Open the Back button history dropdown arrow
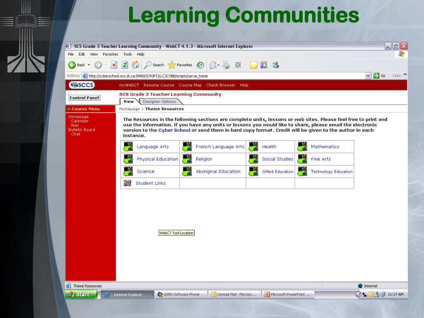This screenshot has height=318, width=424. point(89,65)
